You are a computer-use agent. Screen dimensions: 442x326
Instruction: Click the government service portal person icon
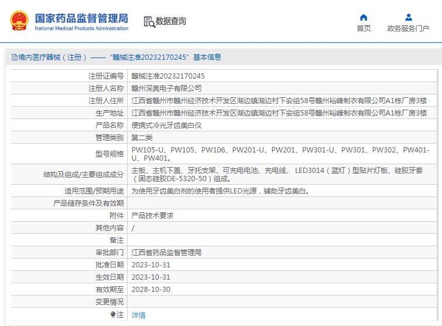point(409,18)
